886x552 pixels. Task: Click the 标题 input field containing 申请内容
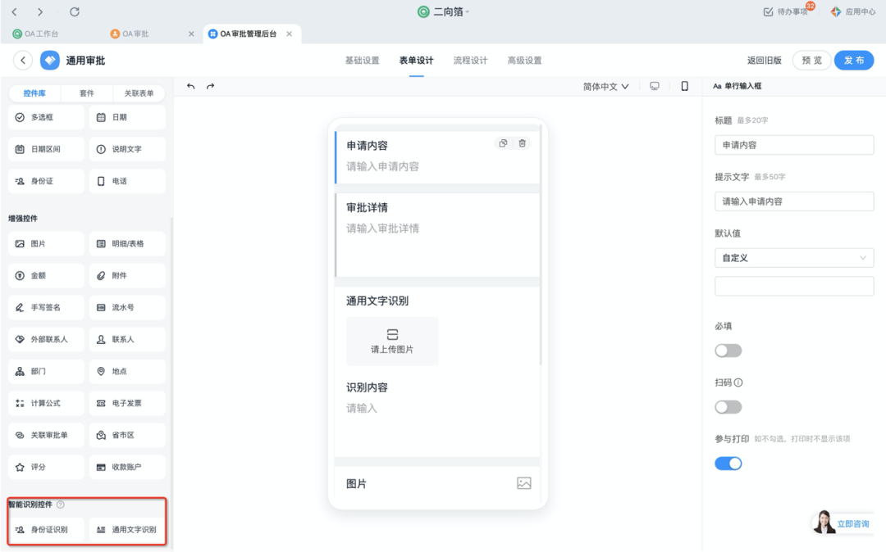[x=793, y=145]
